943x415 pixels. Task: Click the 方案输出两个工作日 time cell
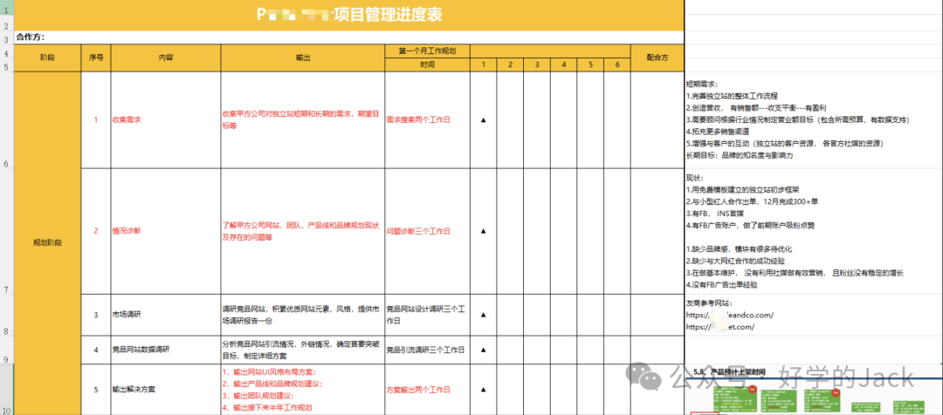pos(427,389)
